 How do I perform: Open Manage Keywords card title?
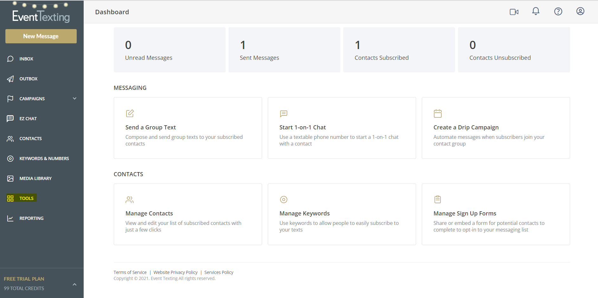point(305,213)
